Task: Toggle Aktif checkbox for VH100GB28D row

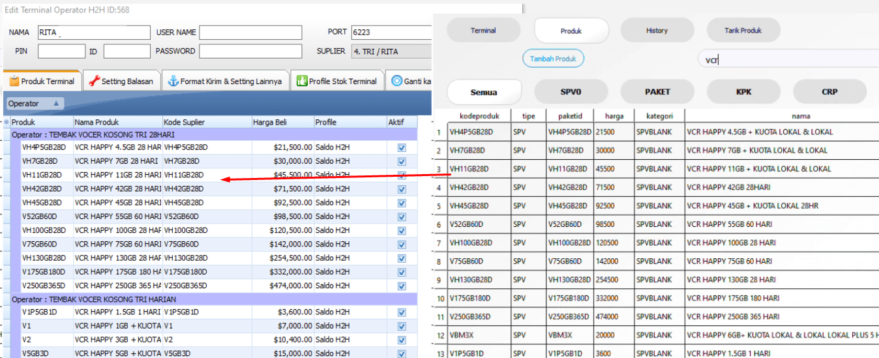Action: (x=401, y=230)
